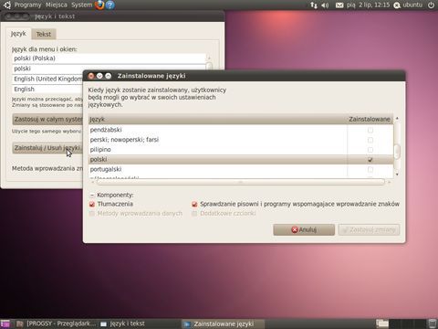Uncheck Sprawdzanie pisowni component checkbox

click(194, 204)
